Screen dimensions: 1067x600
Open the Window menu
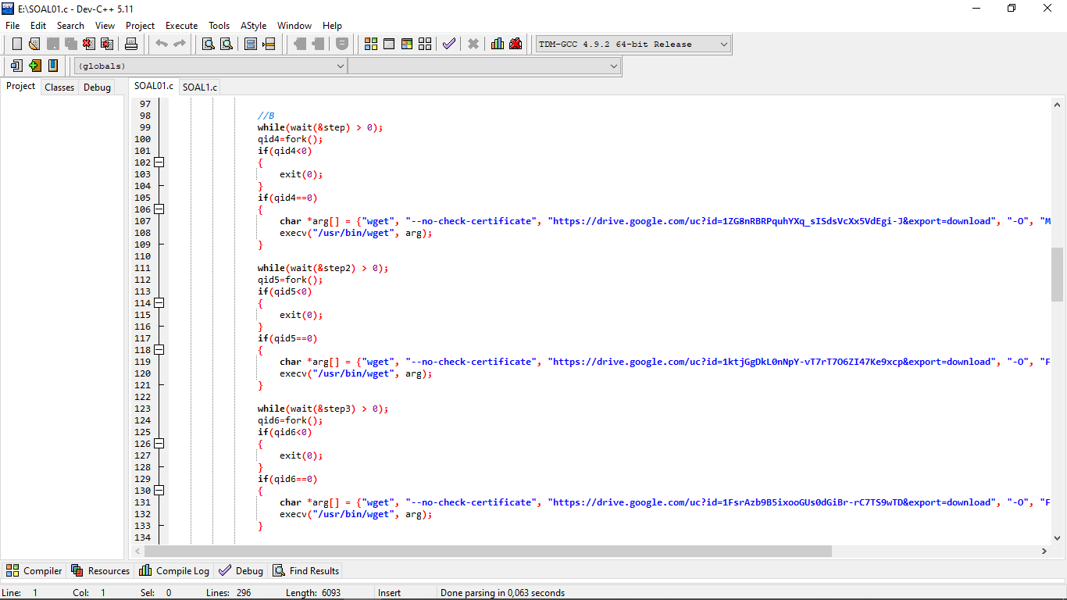(294, 26)
